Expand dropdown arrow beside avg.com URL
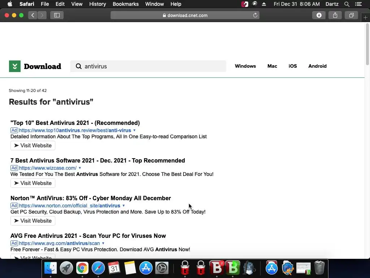The image size is (370, 278). [x=103, y=243]
